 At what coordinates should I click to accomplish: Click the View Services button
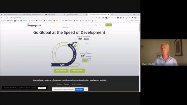point(77,71)
